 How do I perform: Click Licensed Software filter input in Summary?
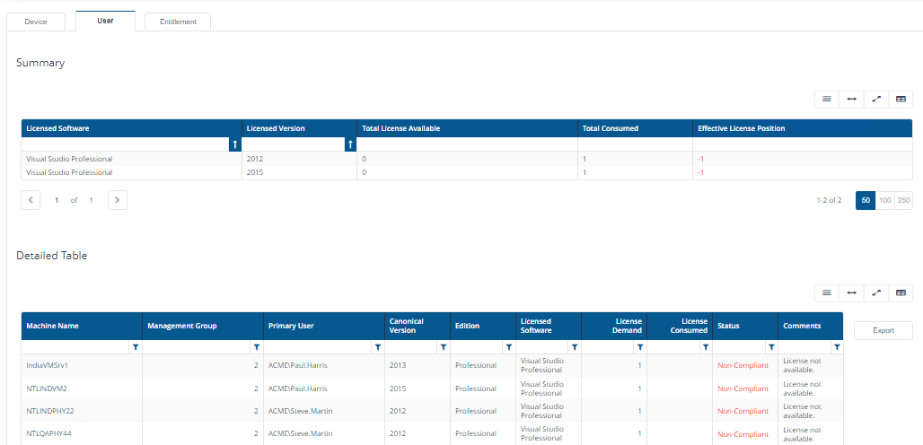[125, 144]
